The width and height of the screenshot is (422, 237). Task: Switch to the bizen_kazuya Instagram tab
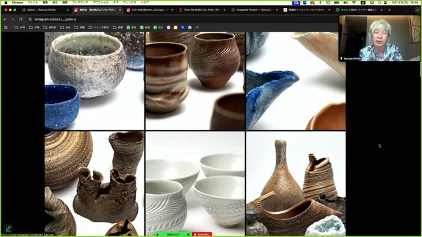(x=150, y=10)
